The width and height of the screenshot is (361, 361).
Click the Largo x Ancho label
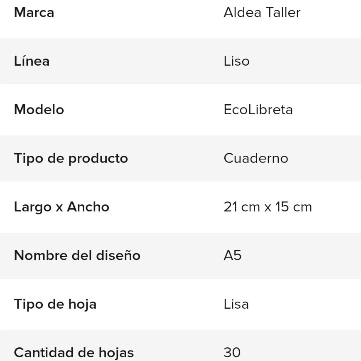click(x=61, y=207)
